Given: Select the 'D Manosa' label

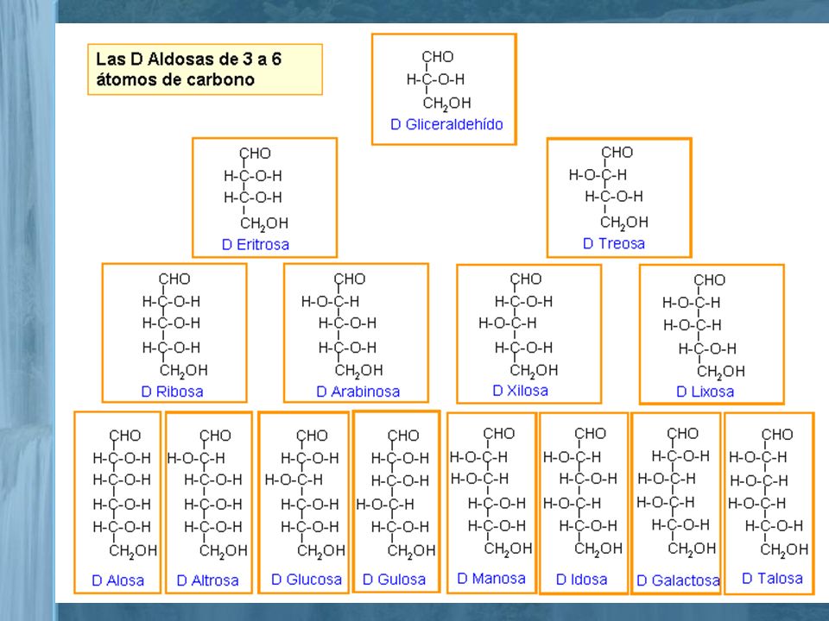Looking at the screenshot, I should [491, 578].
